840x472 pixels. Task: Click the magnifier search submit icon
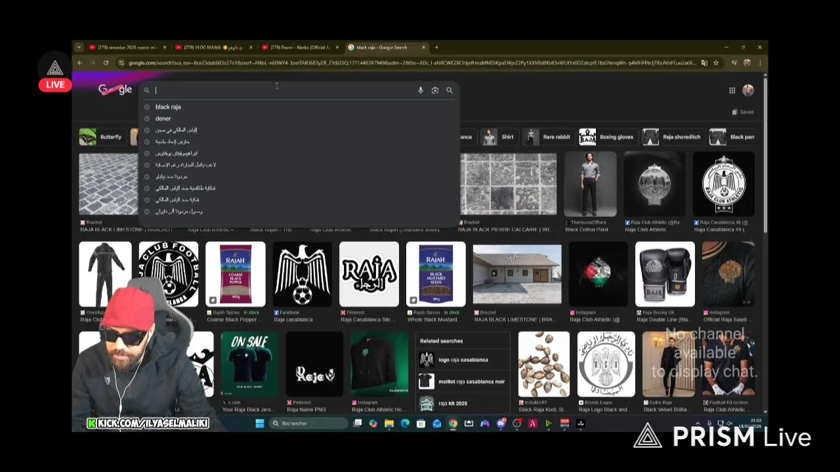click(x=450, y=90)
